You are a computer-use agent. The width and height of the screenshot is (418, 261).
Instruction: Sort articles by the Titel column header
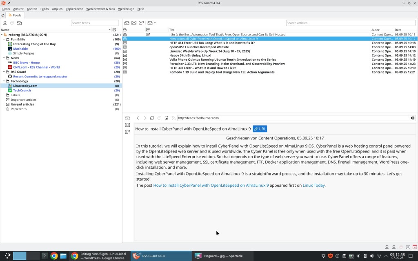coord(269,30)
